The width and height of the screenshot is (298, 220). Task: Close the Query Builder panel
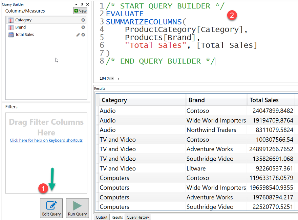pos(87,4)
